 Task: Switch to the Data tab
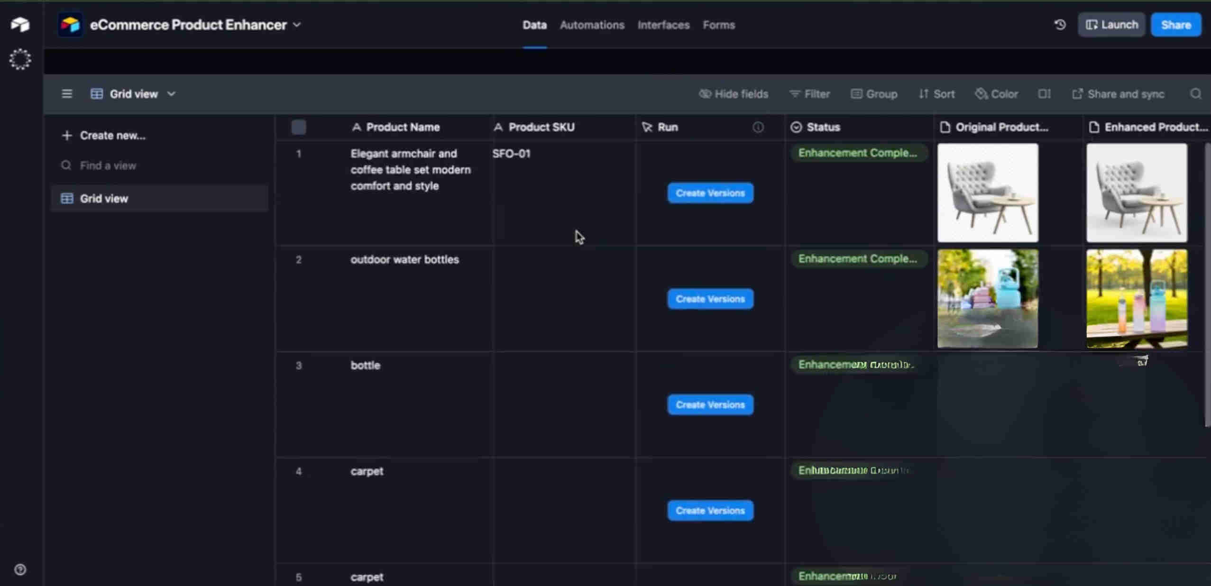(534, 25)
